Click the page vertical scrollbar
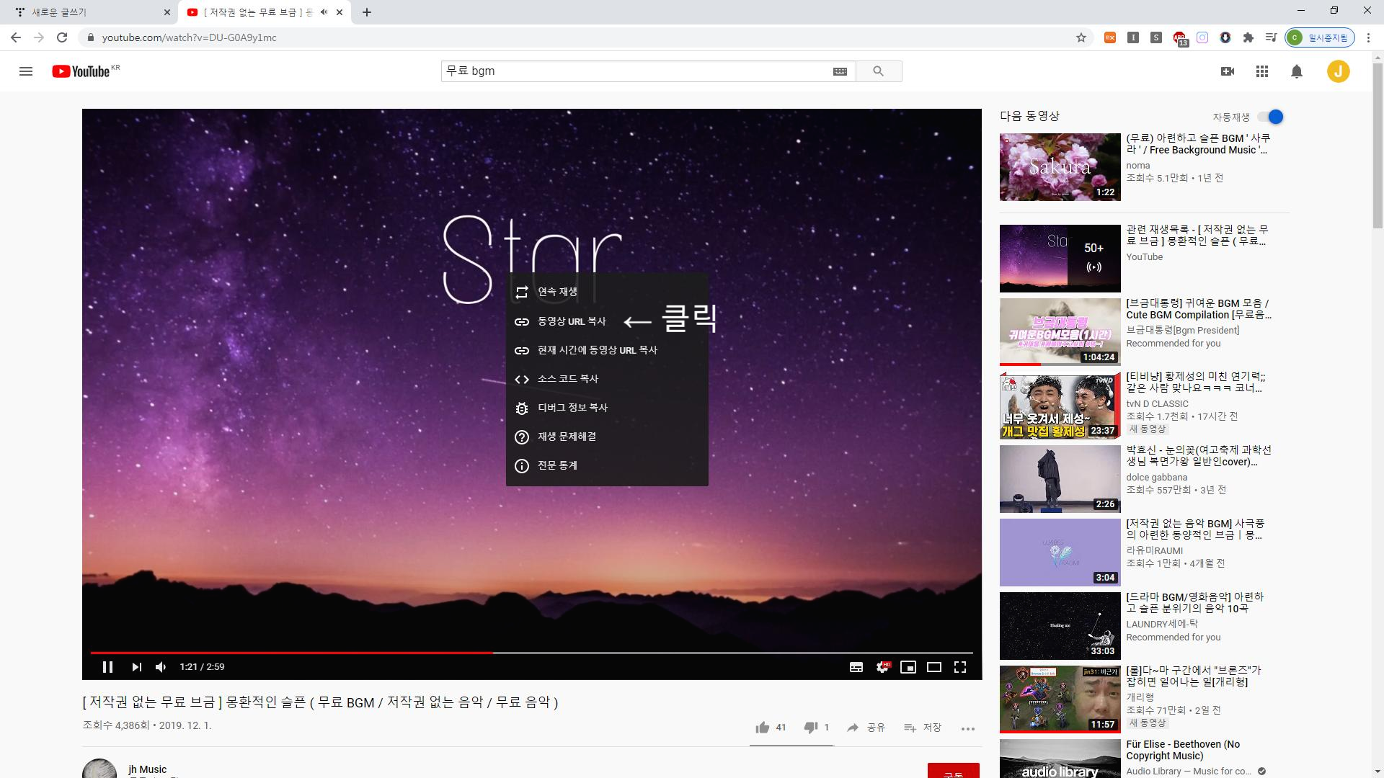 click(x=1378, y=144)
